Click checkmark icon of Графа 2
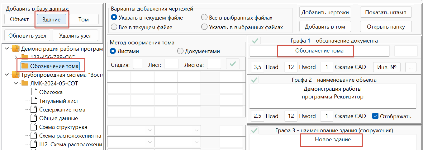 (255, 80)
